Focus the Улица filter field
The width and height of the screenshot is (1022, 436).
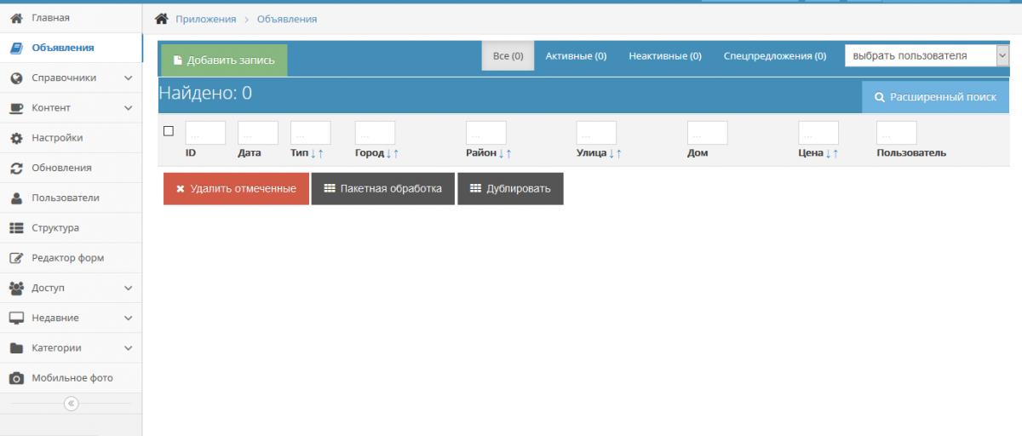click(x=596, y=133)
